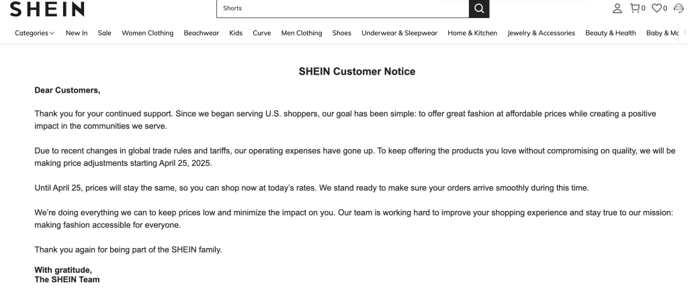Go to Home & Kitchen category

[x=472, y=33]
